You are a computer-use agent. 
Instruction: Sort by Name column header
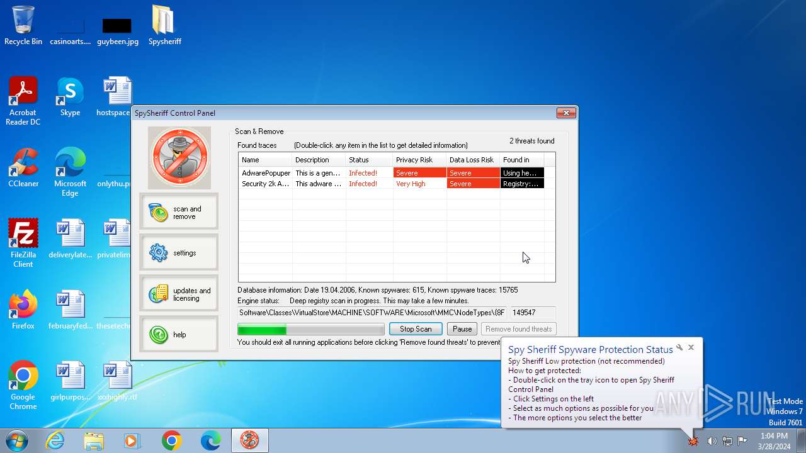click(x=266, y=160)
